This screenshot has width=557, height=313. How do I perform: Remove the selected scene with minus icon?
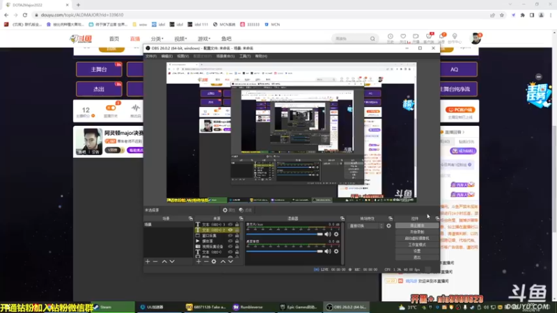(x=155, y=262)
